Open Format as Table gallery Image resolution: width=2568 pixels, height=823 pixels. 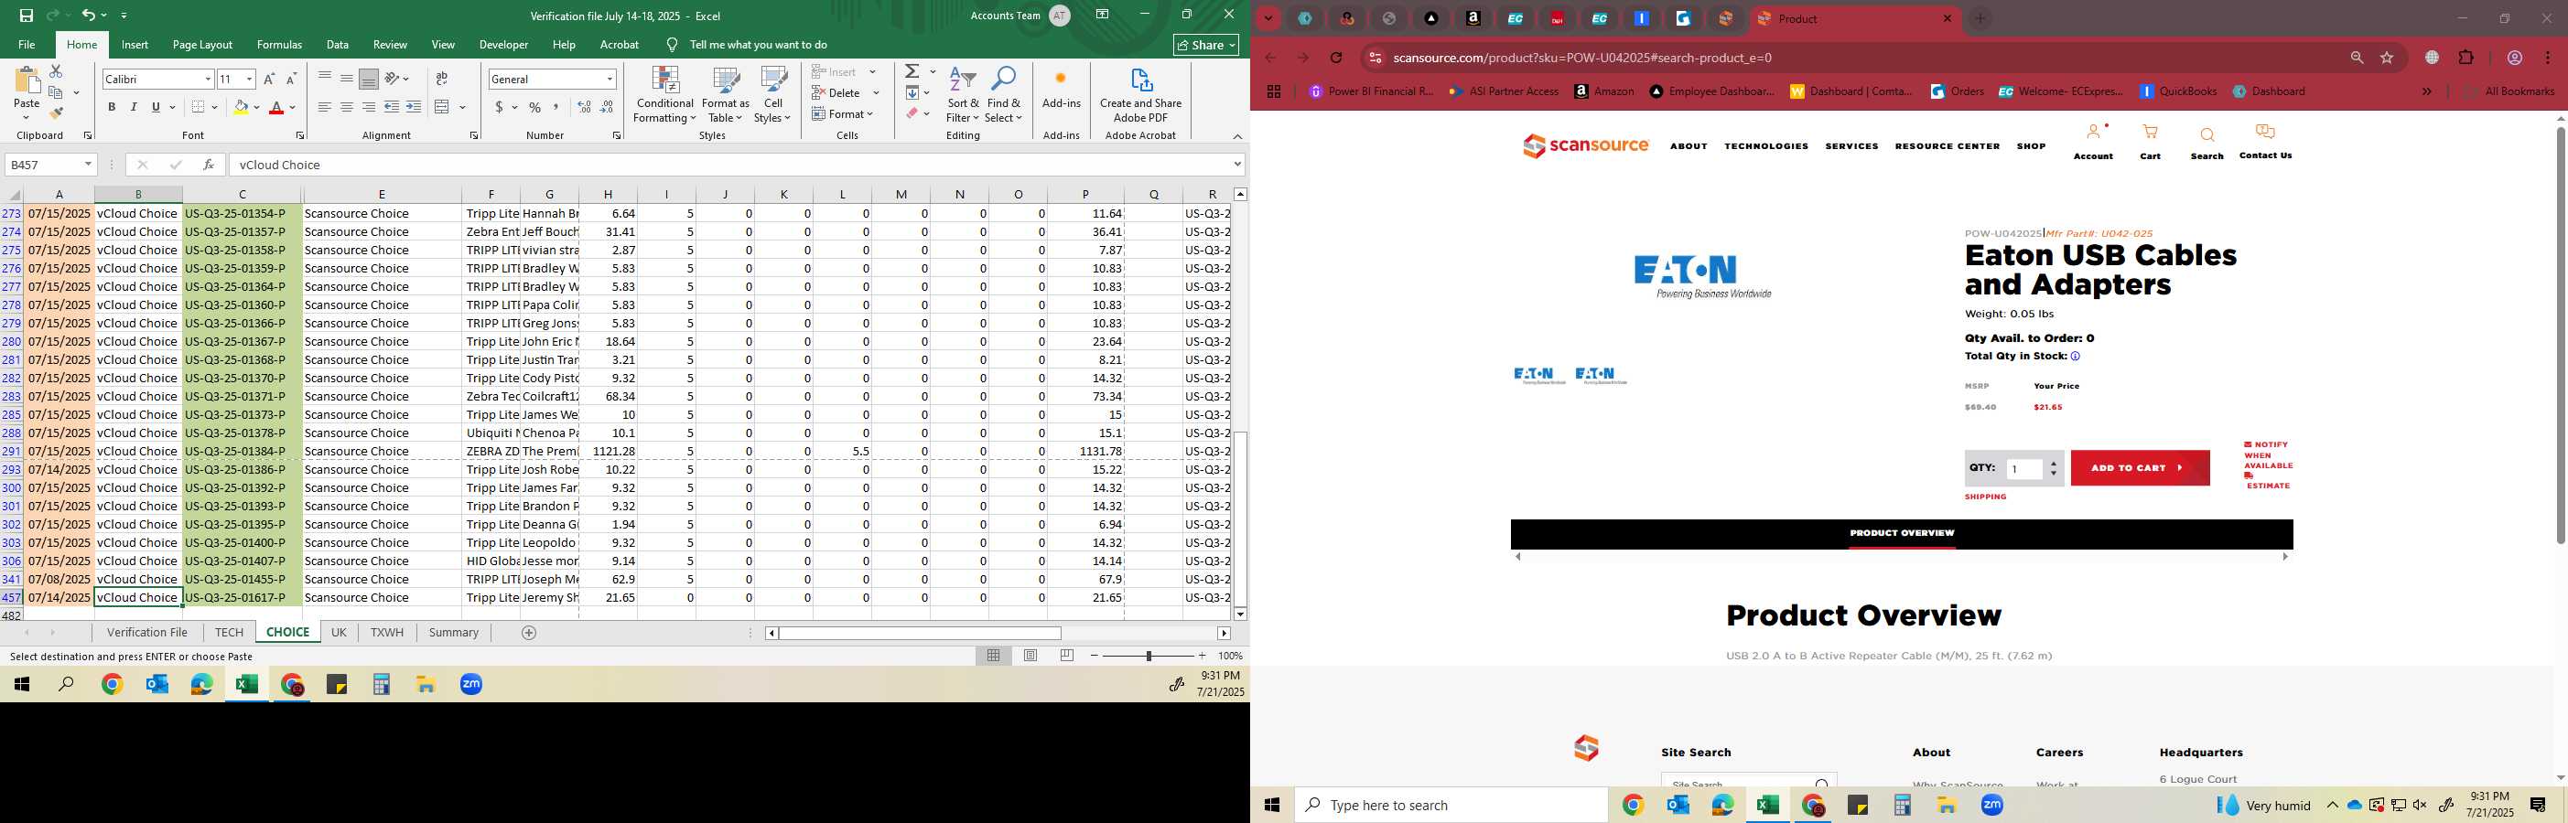point(726,96)
